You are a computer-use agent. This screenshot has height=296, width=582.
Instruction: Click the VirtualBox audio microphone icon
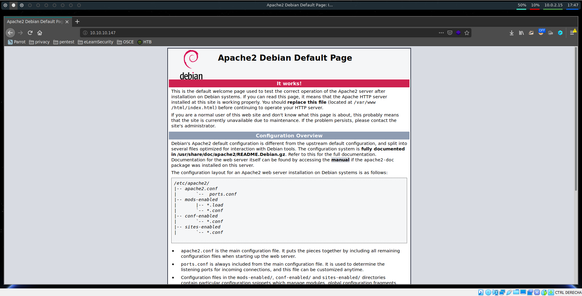pos(495,292)
